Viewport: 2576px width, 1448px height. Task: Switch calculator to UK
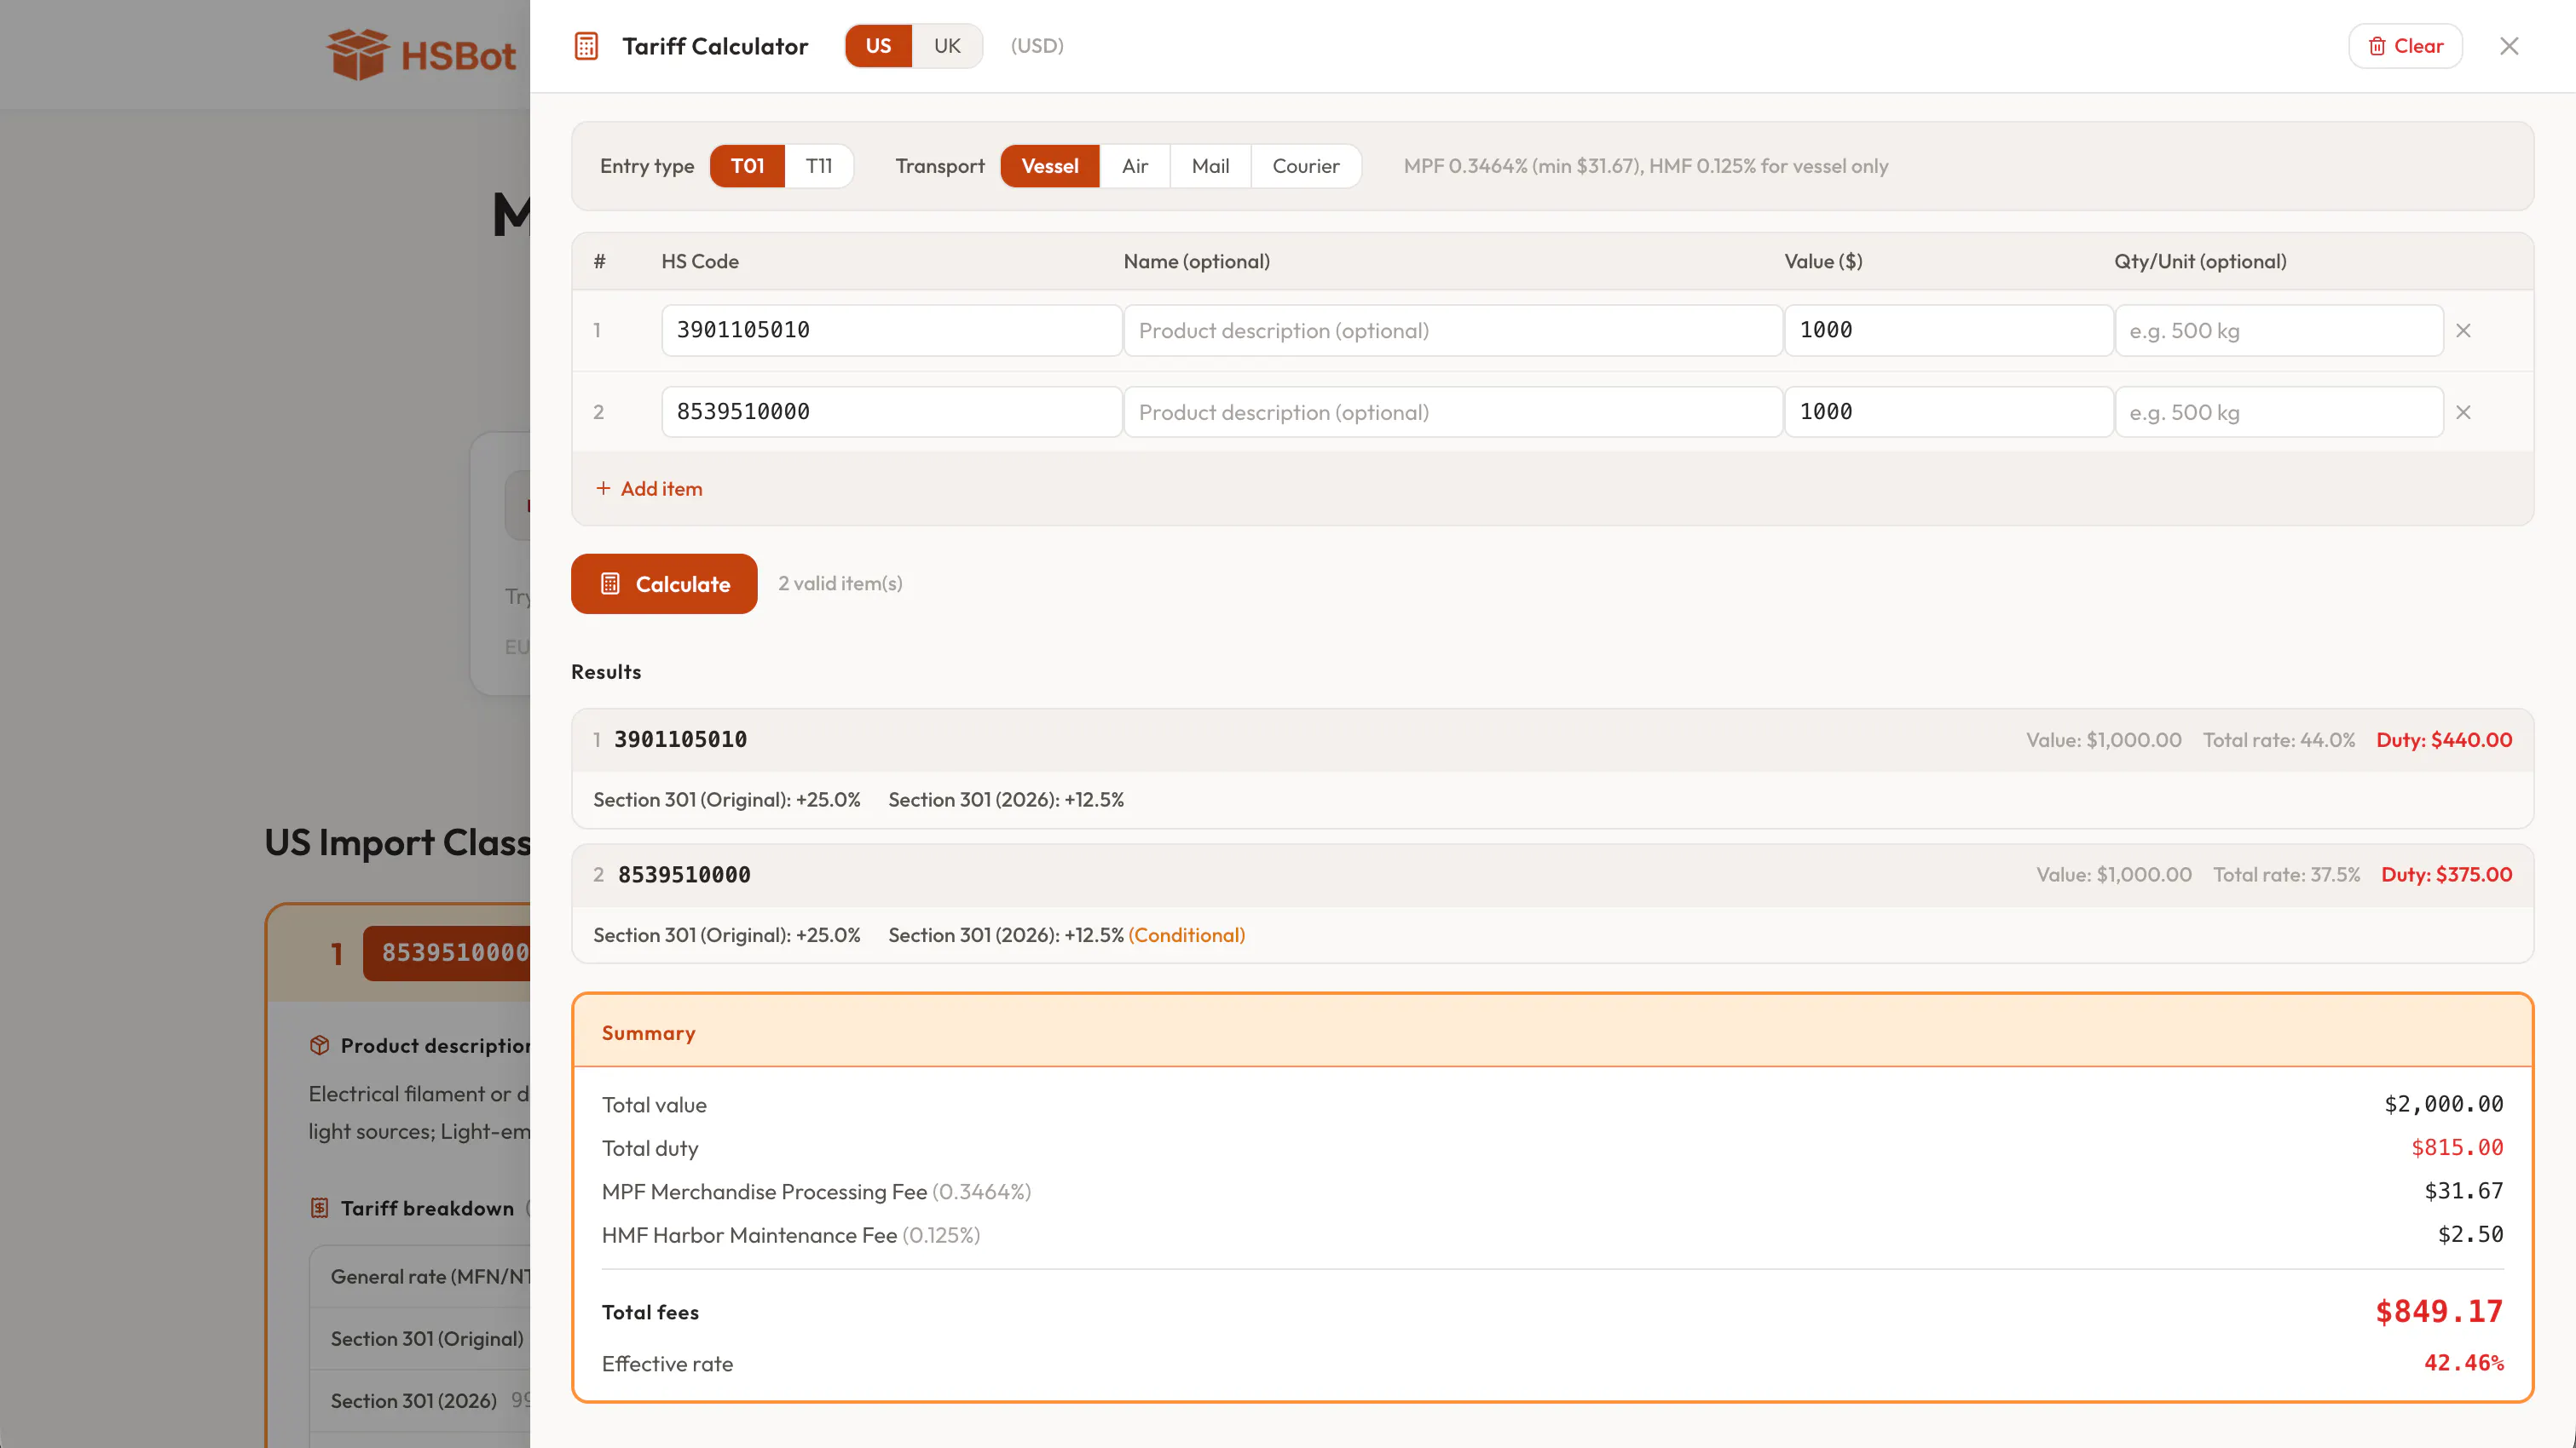click(946, 46)
